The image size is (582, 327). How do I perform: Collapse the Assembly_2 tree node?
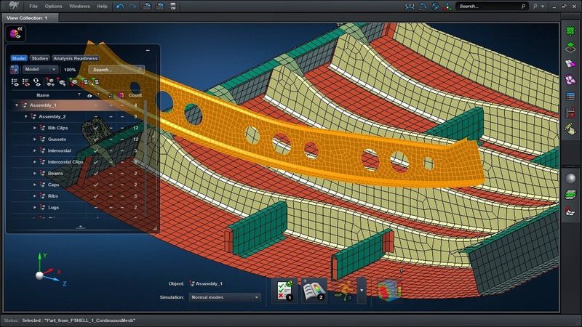[x=26, y=117]
